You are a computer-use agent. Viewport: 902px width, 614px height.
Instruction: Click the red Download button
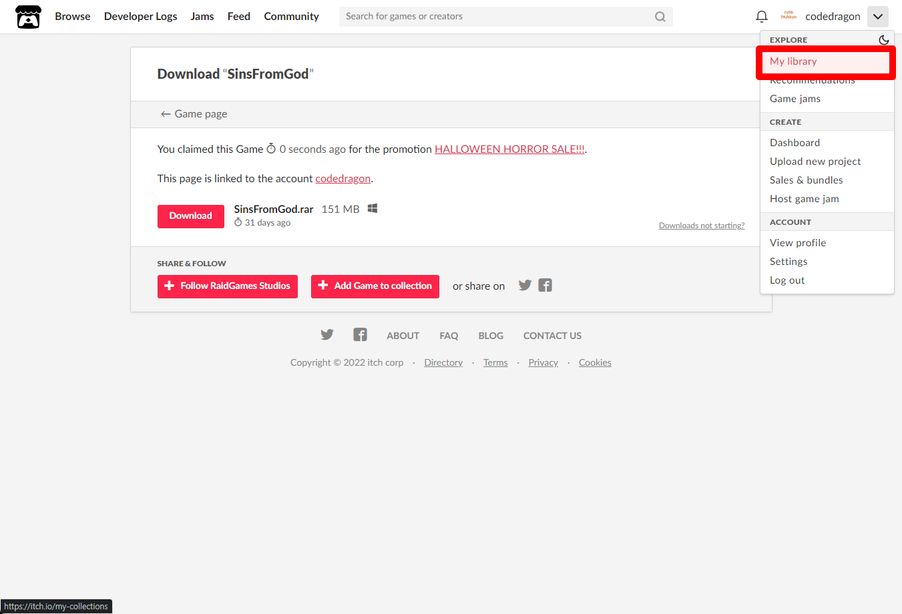tap(191, 216)
